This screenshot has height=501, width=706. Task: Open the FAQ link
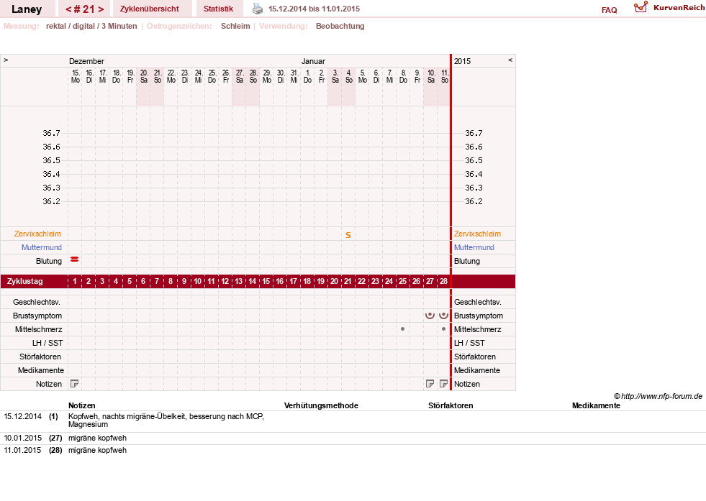tap(609, 10)
